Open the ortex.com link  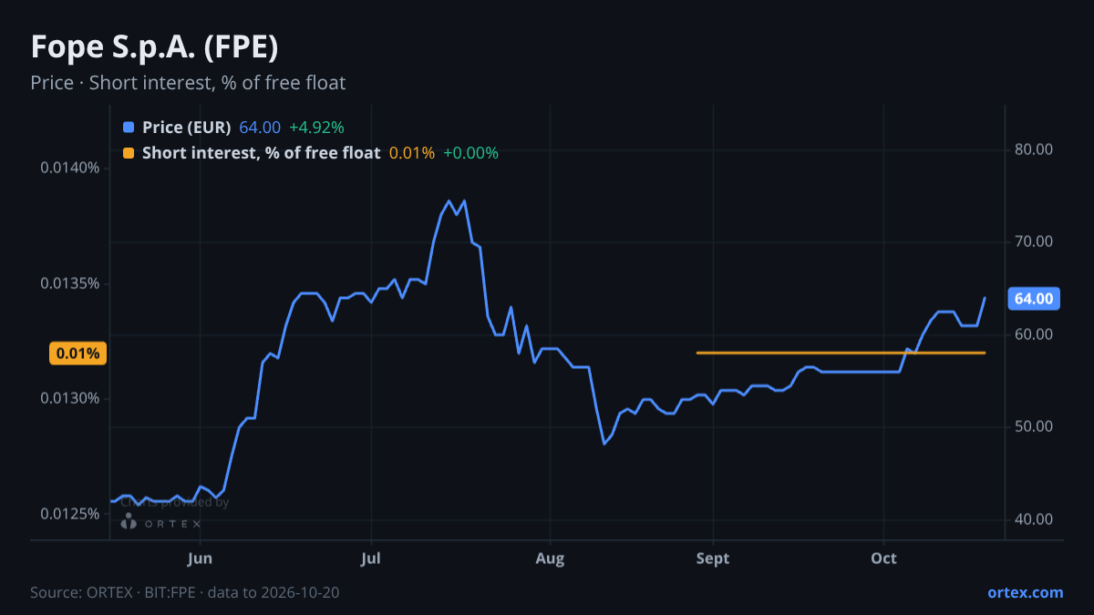1026,592
